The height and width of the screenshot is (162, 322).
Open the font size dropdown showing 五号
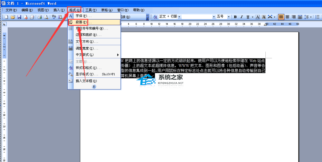(224, 17)
